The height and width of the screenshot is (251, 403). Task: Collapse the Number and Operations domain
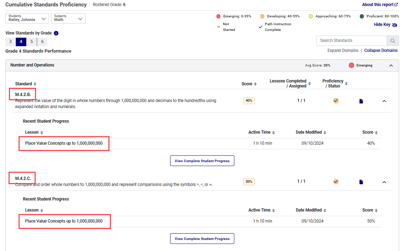(x=391, y=65)
